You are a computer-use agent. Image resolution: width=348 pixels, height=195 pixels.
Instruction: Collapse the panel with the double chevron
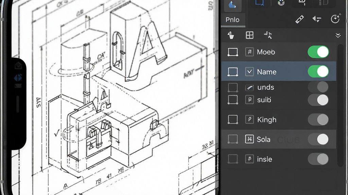coord(338,35)
